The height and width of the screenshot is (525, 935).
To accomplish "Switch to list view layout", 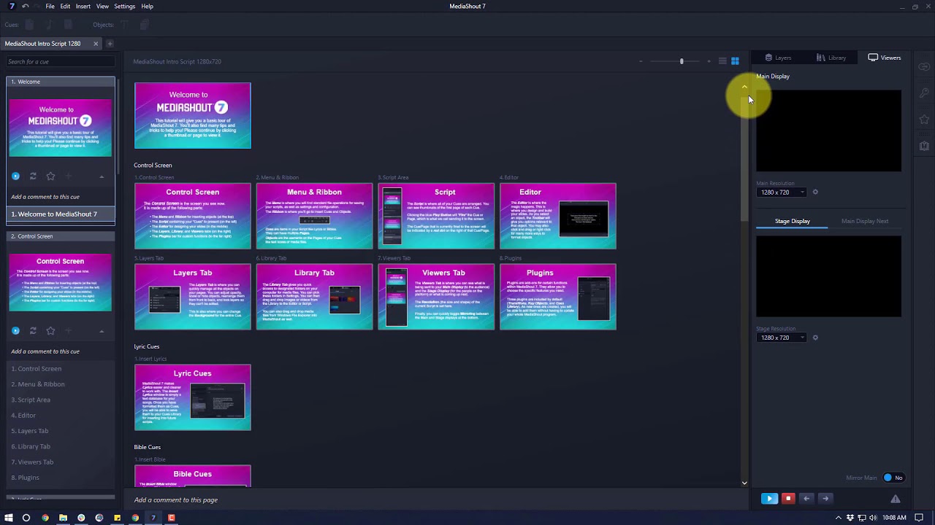I will 722,61.
